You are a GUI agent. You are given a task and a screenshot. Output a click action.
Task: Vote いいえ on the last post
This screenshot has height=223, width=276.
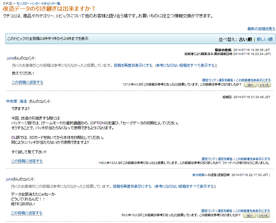pyautogui.click(x=263, y=216)
